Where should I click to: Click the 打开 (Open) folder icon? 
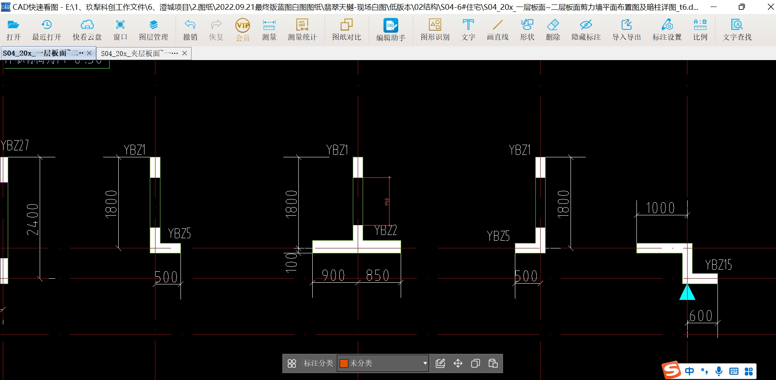coord(13,25)
